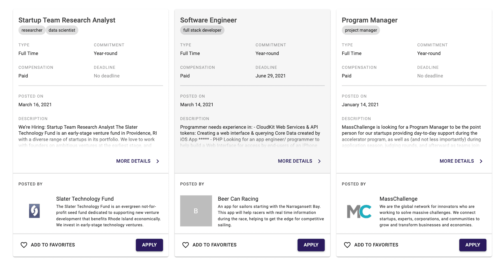Expand More Details chevron on Software Engineer card
The width and height of the screenshot is (498, 262).
click(319, 161)
